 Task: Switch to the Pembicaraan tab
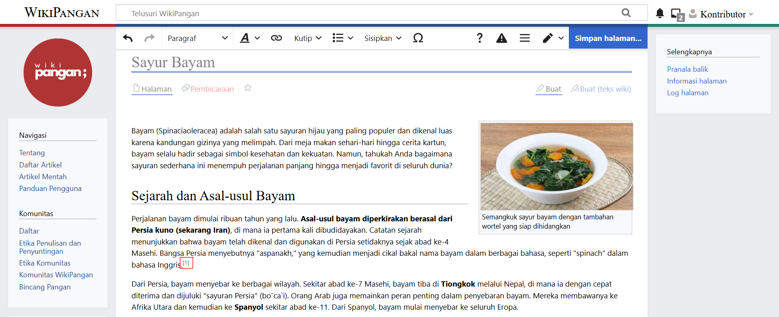(x=212, y=89)
